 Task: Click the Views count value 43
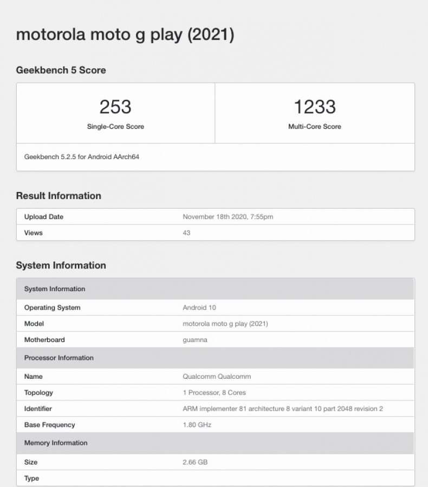[x=186, y=233]
